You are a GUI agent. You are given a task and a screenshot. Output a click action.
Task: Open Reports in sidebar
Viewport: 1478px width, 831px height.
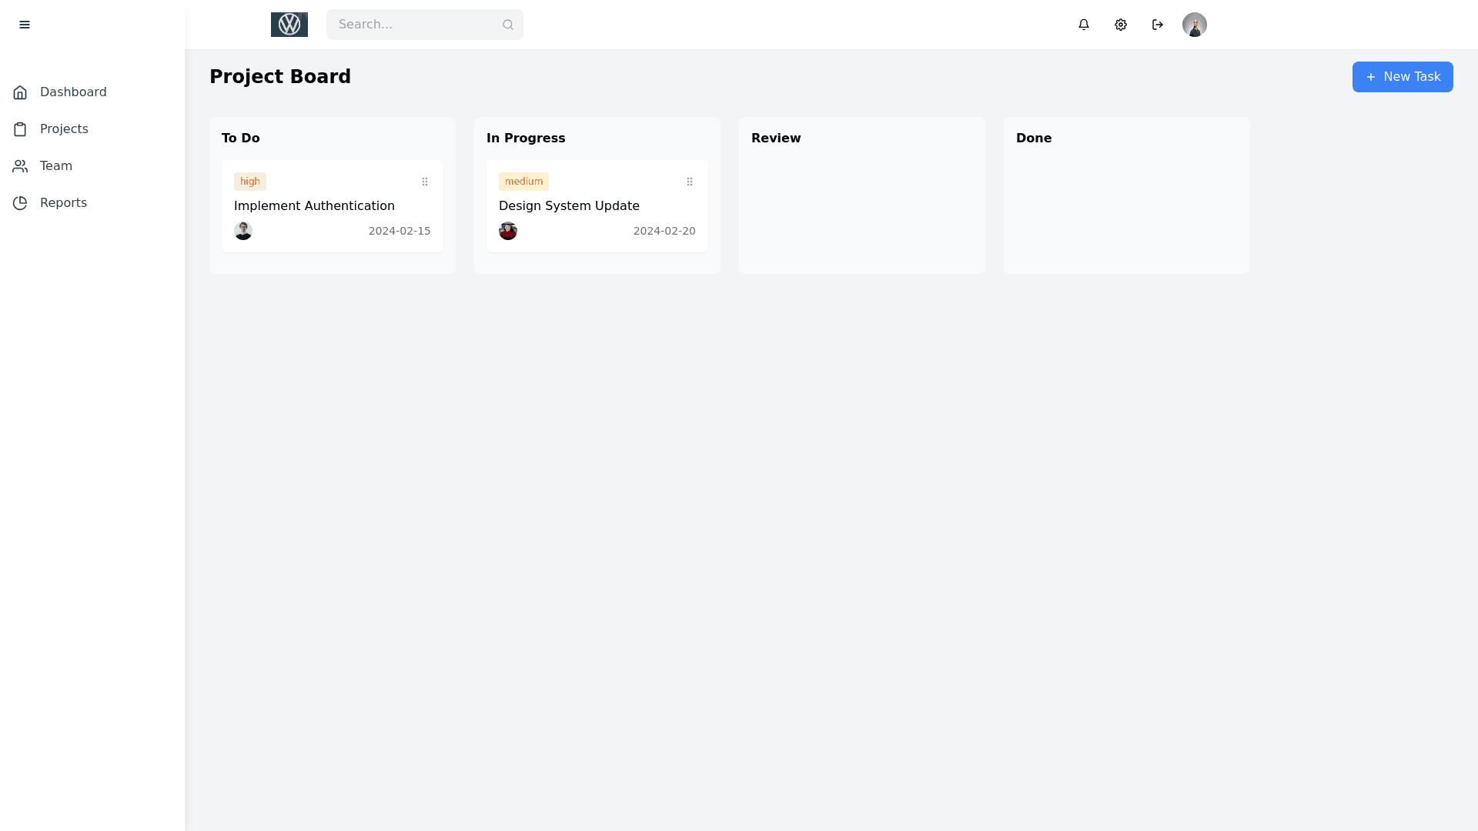point(63,203)
